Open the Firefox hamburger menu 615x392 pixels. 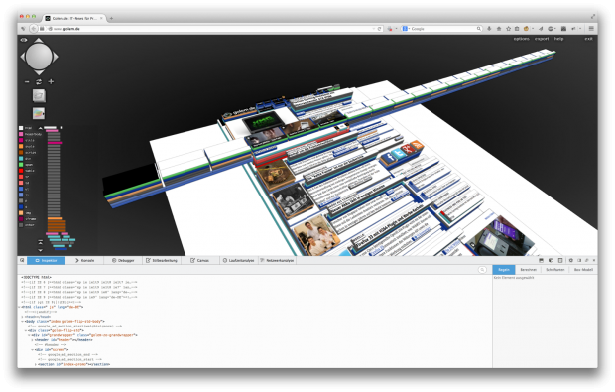pos(591,28)
